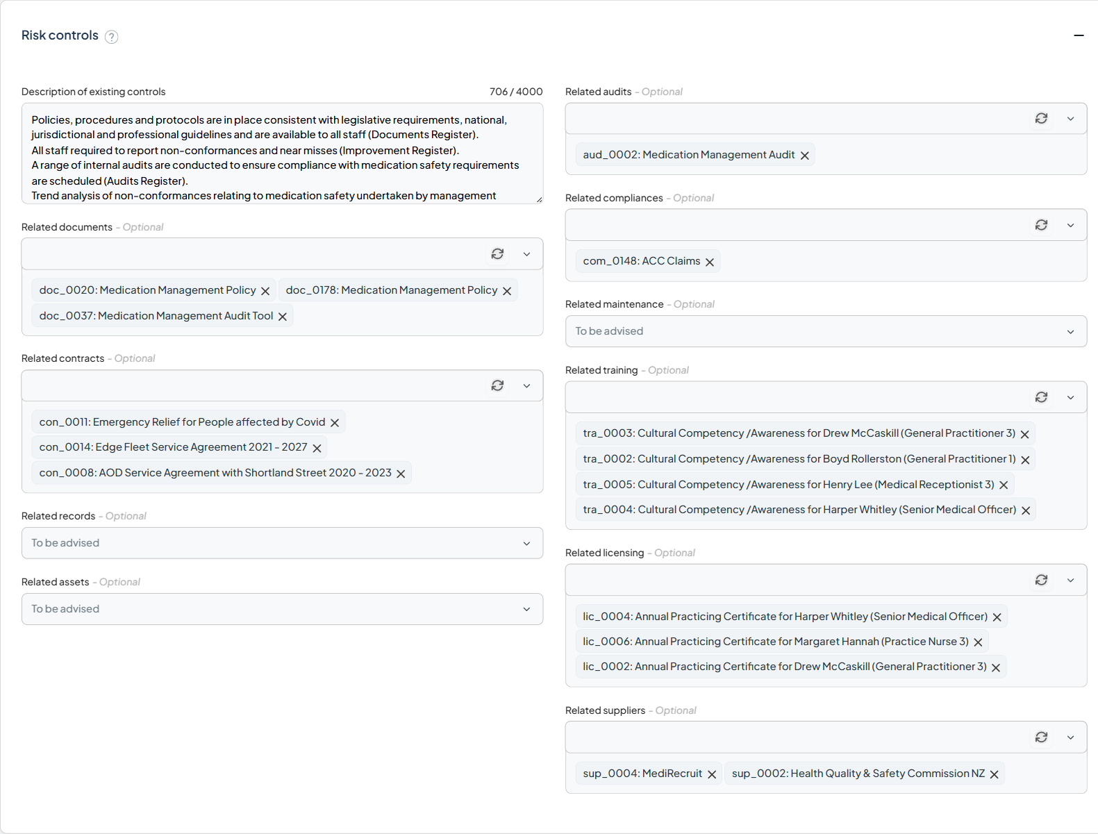Expand the Related documents dropdown
Viewport: 1098px width, 834px height.
pyautogui.click(x=526, y=254)
